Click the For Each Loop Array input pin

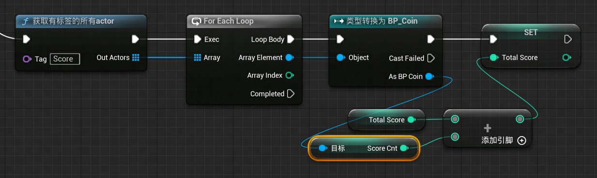click(197, 57)
